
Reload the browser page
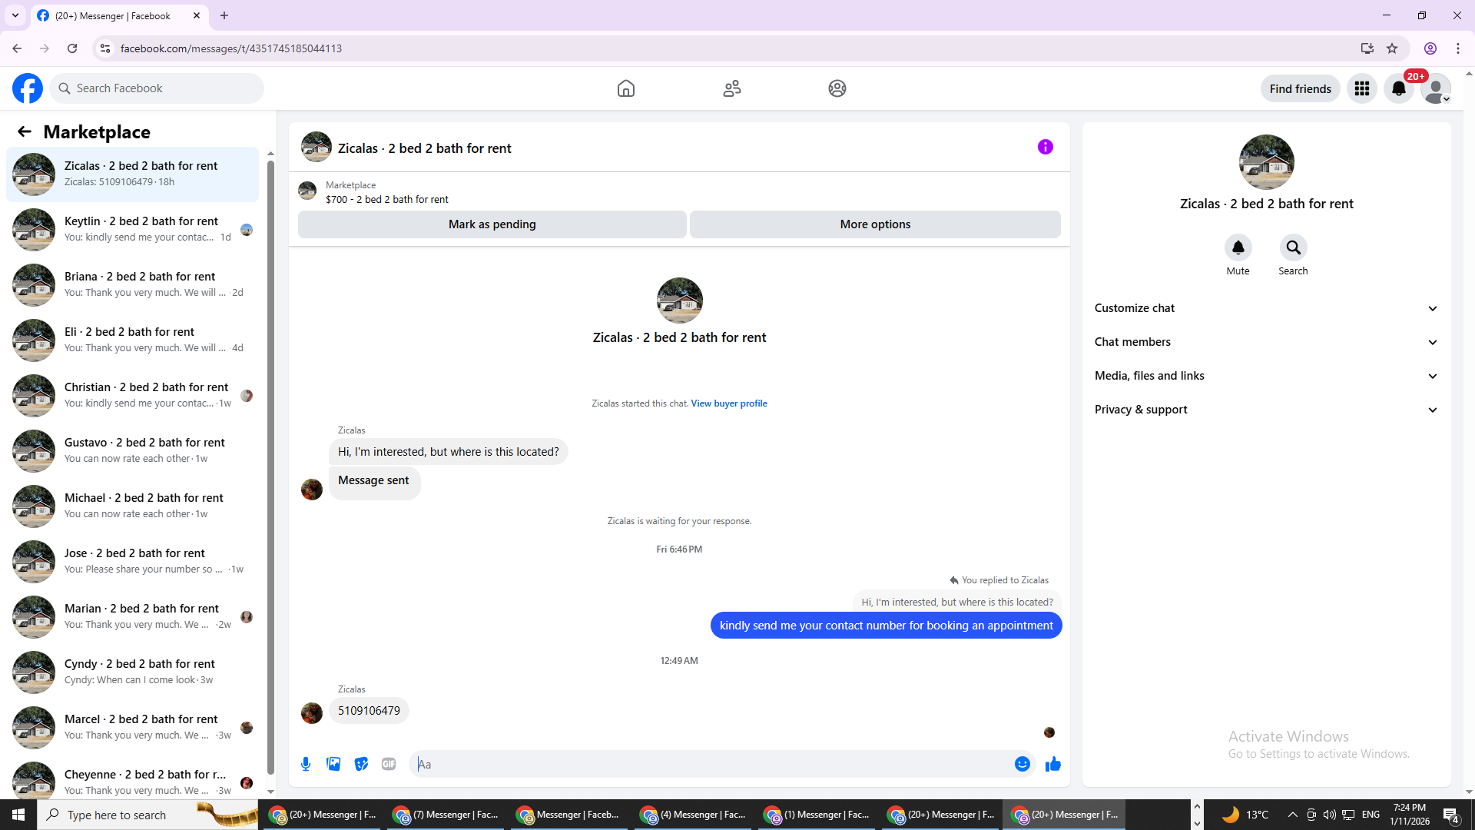[72, 48]
